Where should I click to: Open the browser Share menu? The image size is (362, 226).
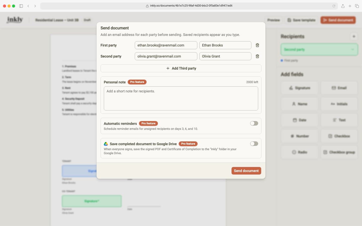pos(343,6)
